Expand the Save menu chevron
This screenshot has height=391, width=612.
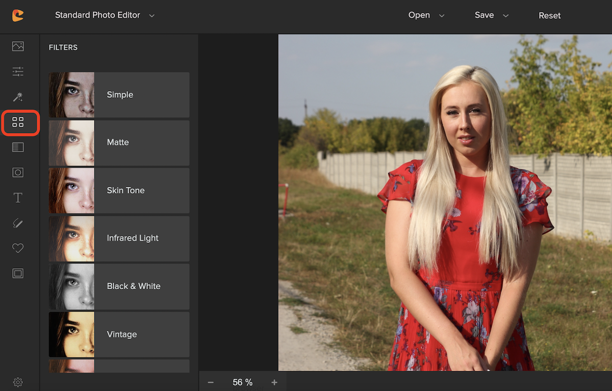[505, 16]
